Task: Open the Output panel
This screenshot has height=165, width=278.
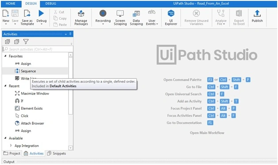Action: 9,161
